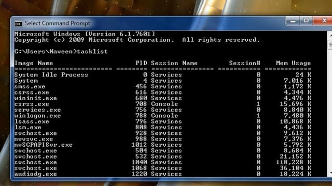Click 'lsass.exe' process name
Image resolution: width=332 pixels, height=186 pixels.
point(32,122)
